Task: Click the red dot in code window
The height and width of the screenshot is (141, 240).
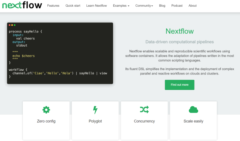Action: pyautogui.click(x=9, y=25)
